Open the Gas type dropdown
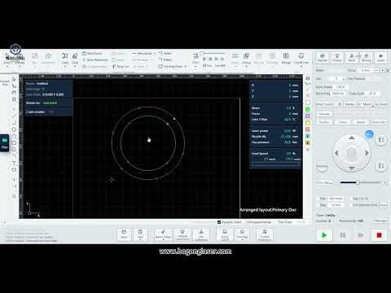391x293 pixels. click(336, 79)
